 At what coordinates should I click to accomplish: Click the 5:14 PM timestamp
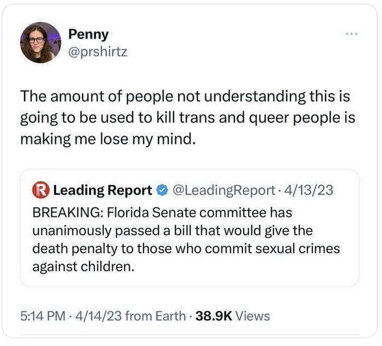[x=43, y=316]
